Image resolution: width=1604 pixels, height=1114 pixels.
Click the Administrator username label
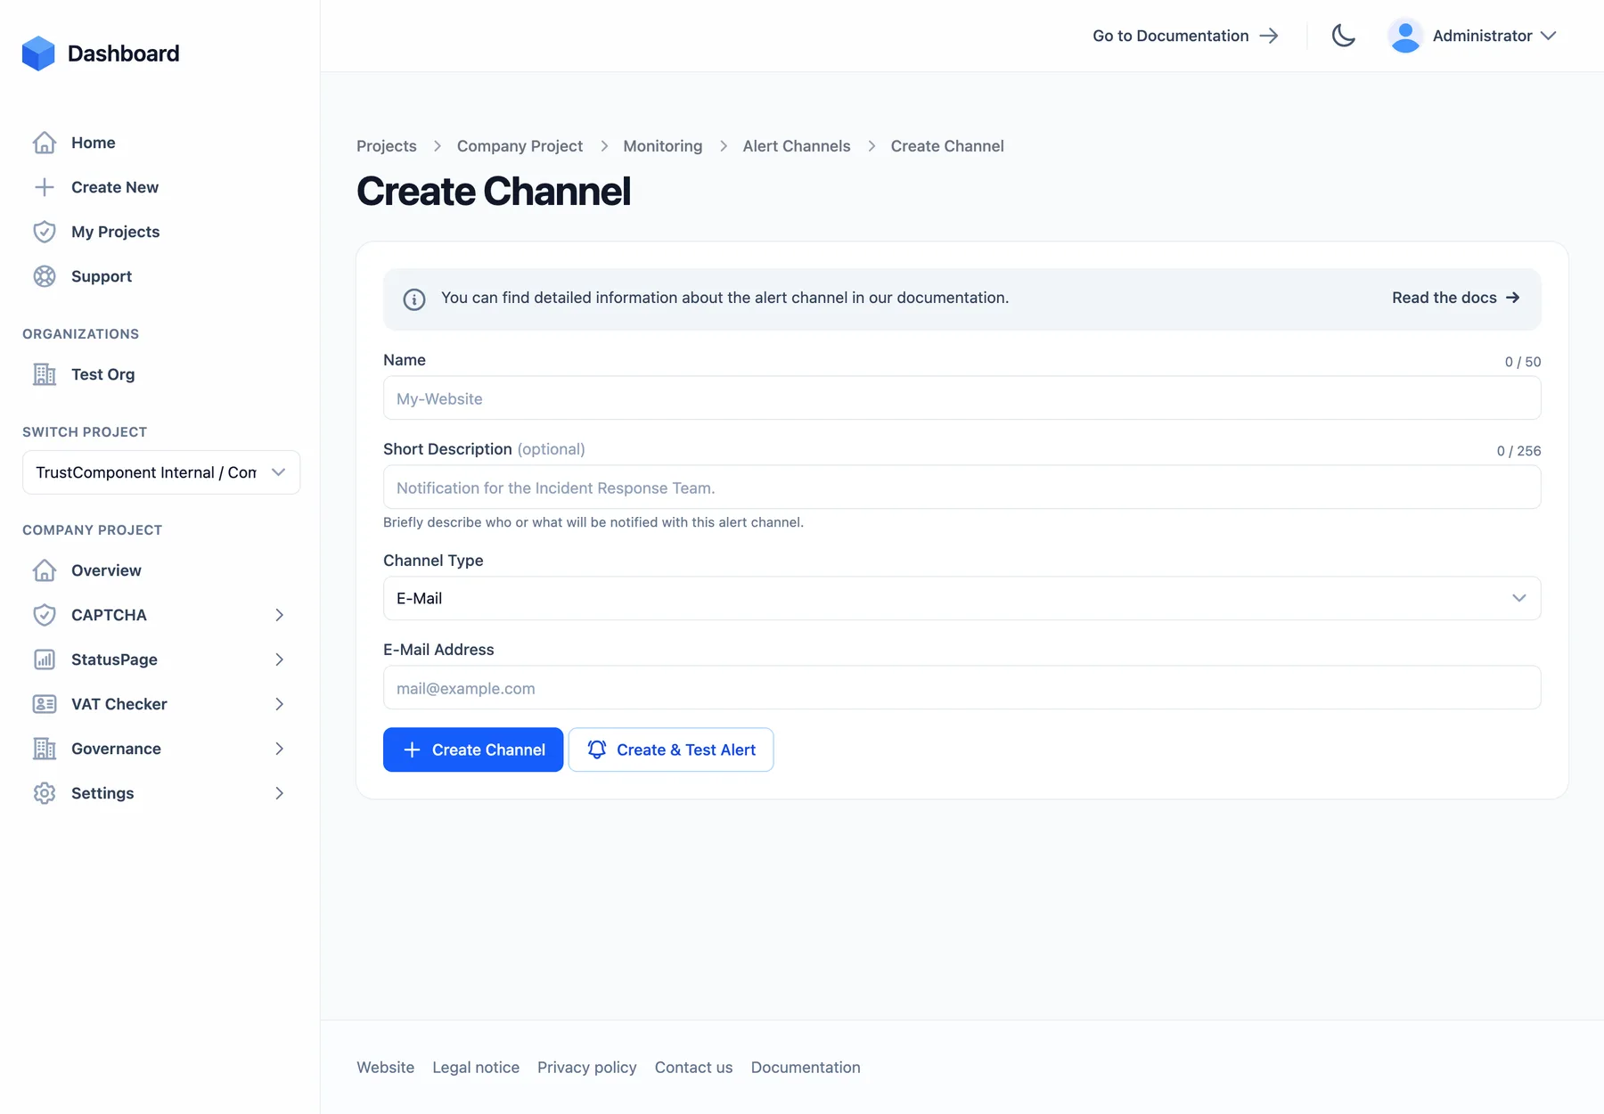[1483, 36]
